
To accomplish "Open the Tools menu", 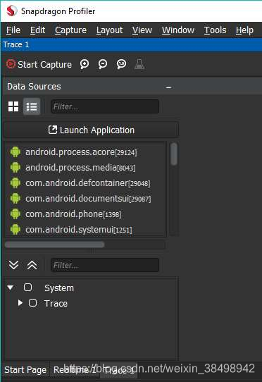I will coord(215,30).
